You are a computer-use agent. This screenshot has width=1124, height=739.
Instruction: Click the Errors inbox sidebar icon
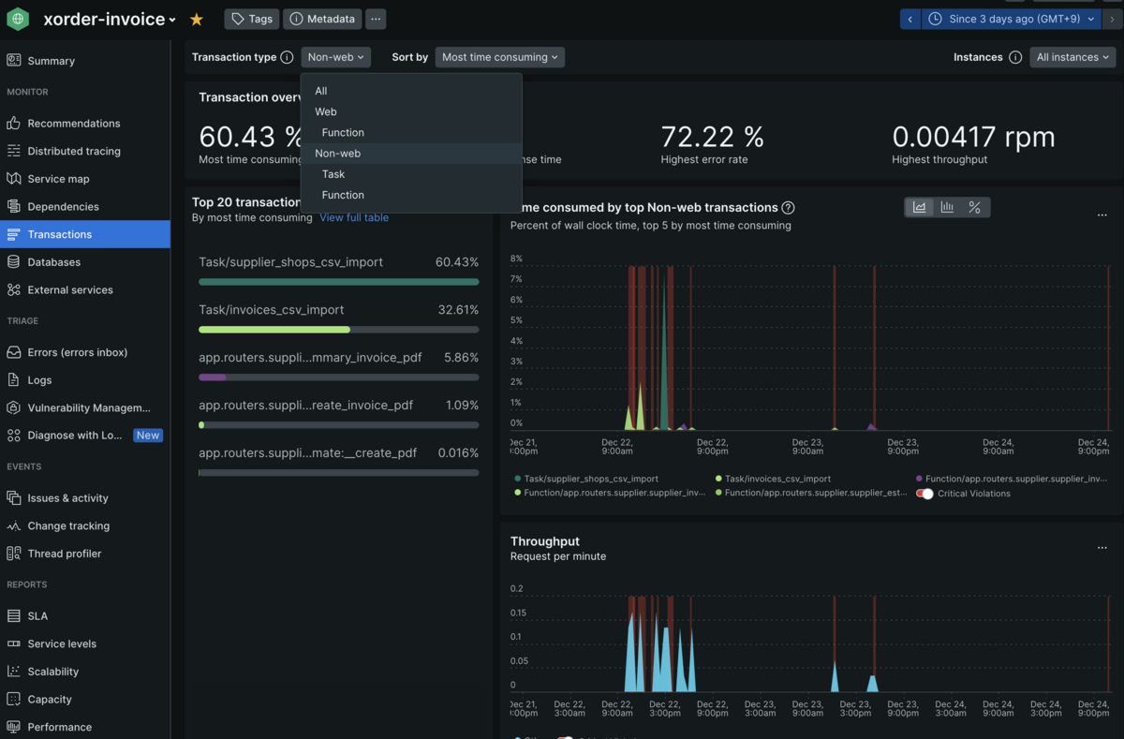pyautogui.click(x=13, y=352)
